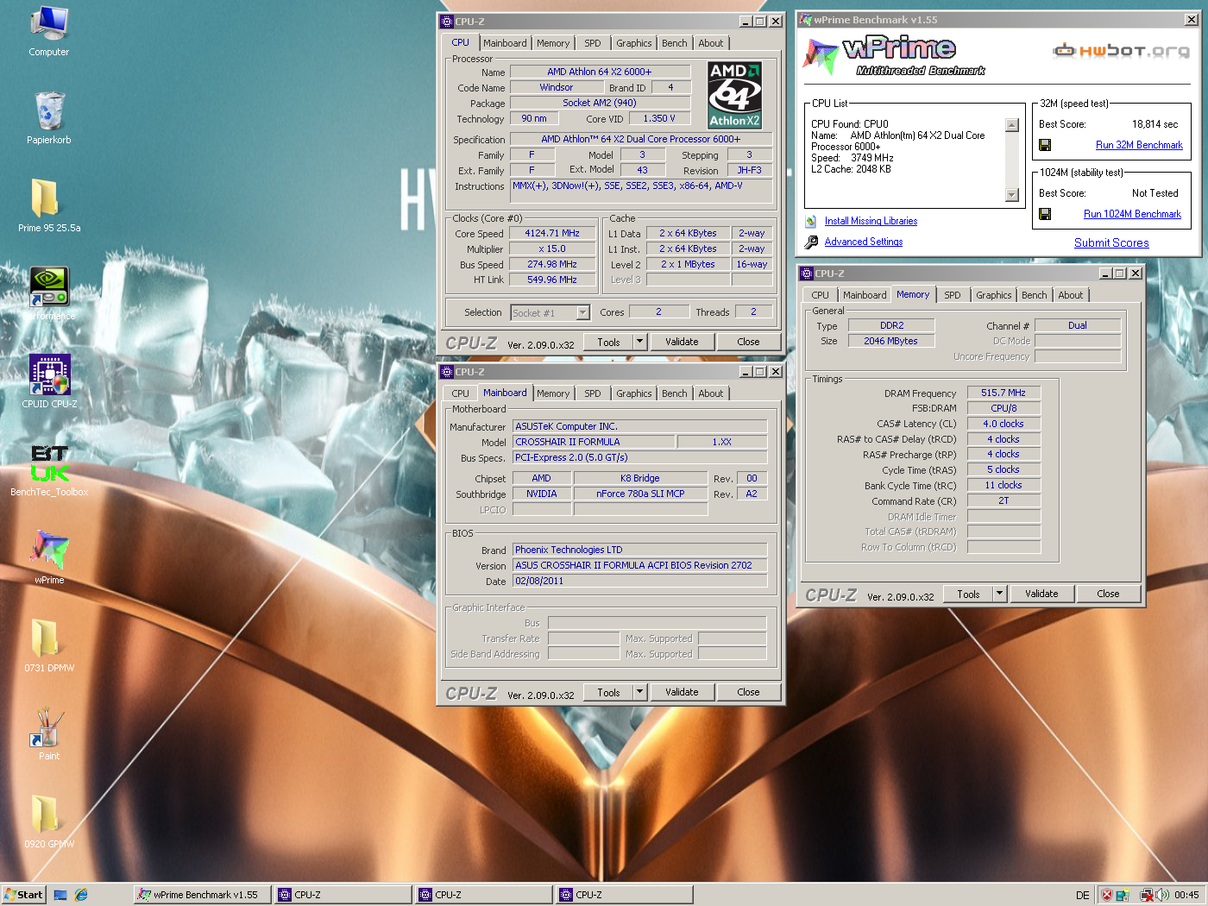Click the wPrime Benchmark title bar icon

806,20
